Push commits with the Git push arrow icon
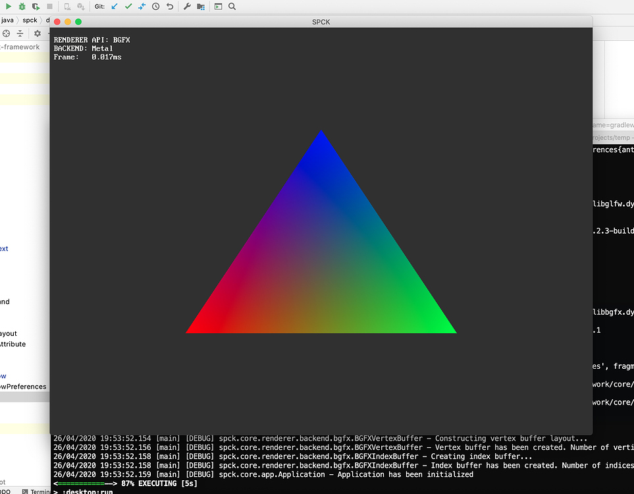Image resolution: width=634 pixels, height=494 pixels. pos(142,7)
